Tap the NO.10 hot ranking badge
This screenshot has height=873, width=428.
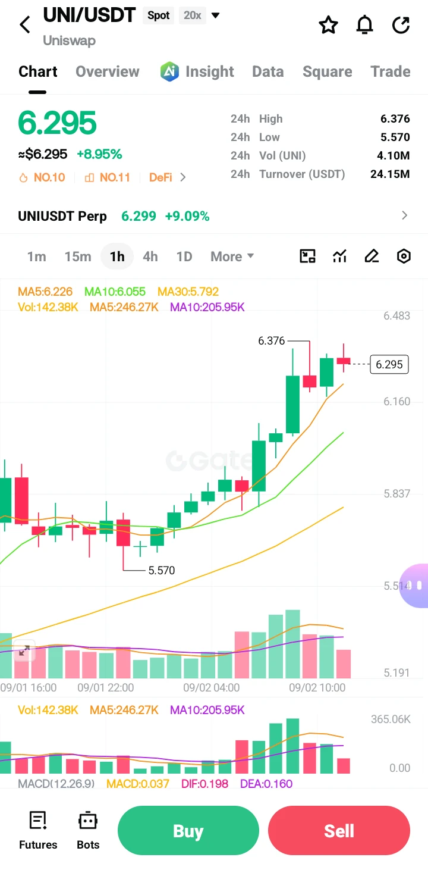42,177
